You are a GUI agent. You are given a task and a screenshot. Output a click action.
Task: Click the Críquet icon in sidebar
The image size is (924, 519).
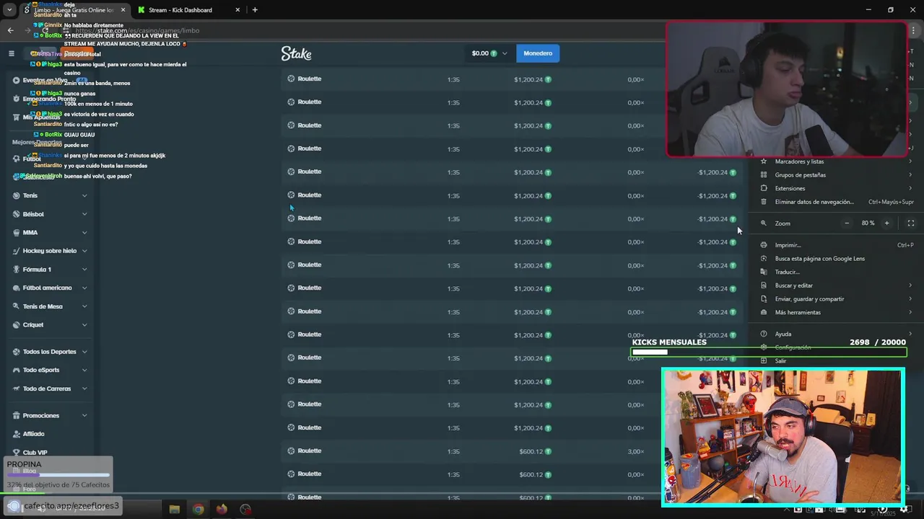(x=16, y=325)
